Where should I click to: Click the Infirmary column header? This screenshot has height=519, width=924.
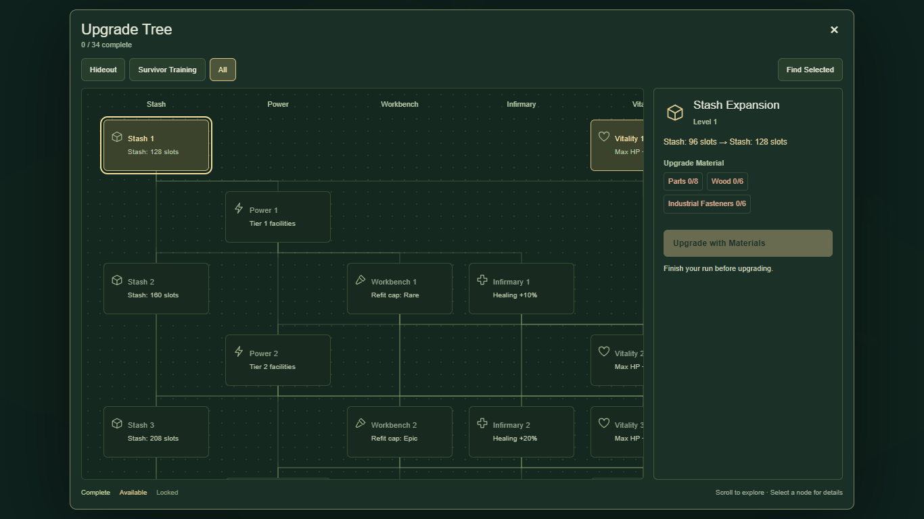522,104
